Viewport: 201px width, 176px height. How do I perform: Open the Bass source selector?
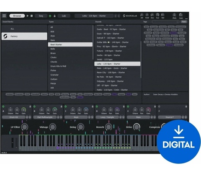tap(138, 117)
